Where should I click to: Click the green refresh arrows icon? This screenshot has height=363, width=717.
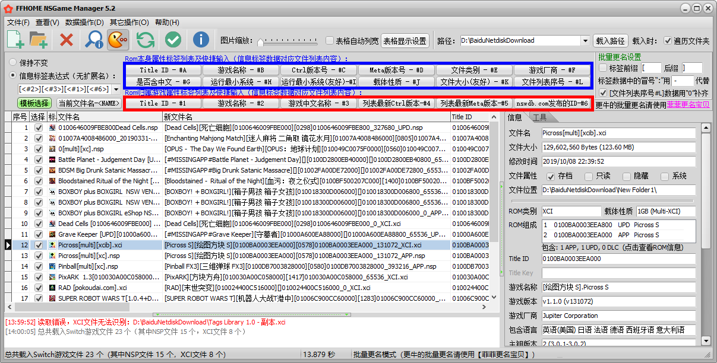pos(146,40)
